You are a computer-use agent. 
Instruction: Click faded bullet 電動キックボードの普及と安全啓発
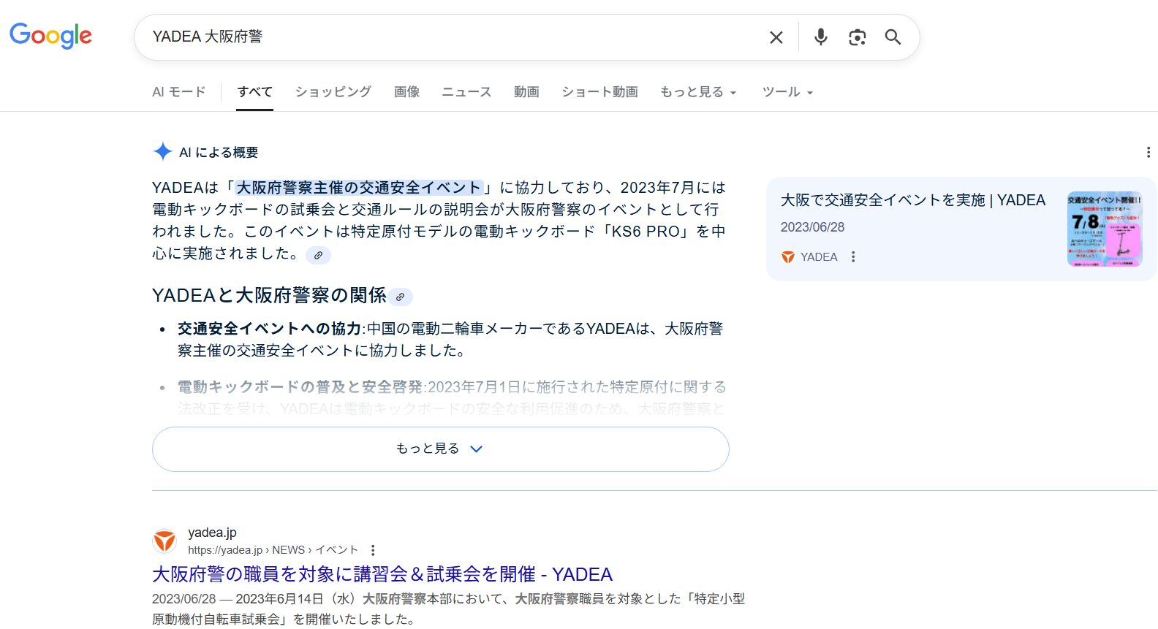tap(300, 387)
